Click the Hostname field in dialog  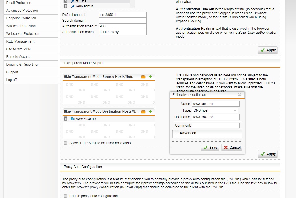216,117
